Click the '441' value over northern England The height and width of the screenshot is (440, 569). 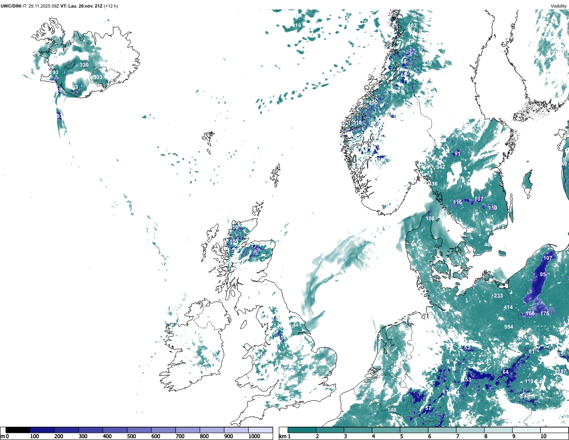[x=297, y=325]
